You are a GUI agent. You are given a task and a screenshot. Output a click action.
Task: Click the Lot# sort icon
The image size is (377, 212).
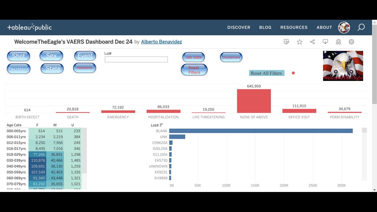coord(161,125)
